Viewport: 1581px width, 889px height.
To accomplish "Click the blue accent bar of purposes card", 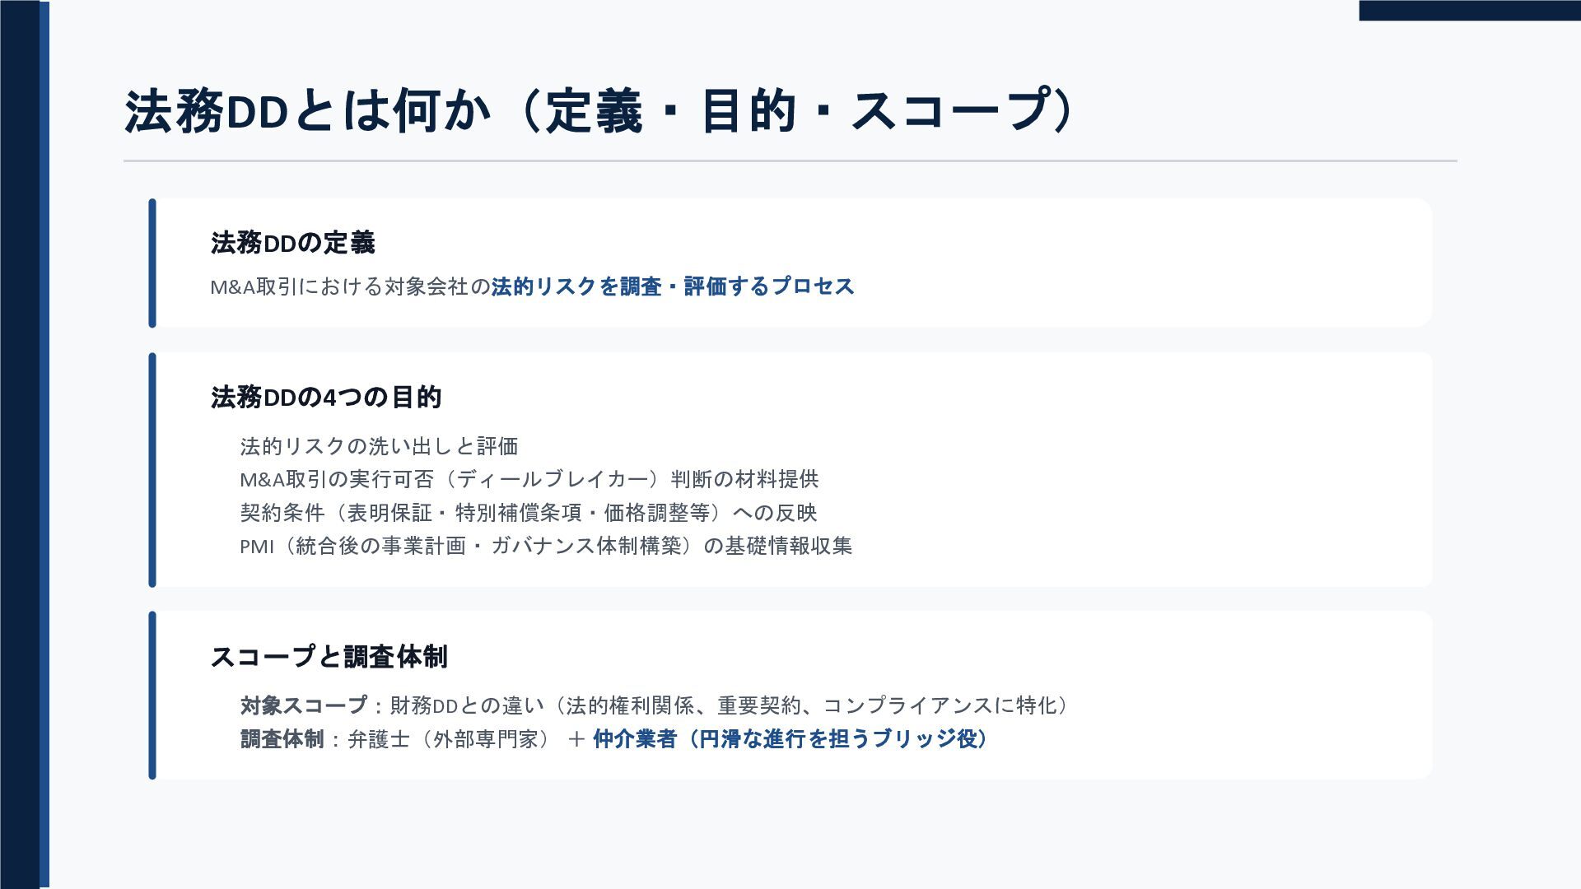I will (x=152, y=470).
